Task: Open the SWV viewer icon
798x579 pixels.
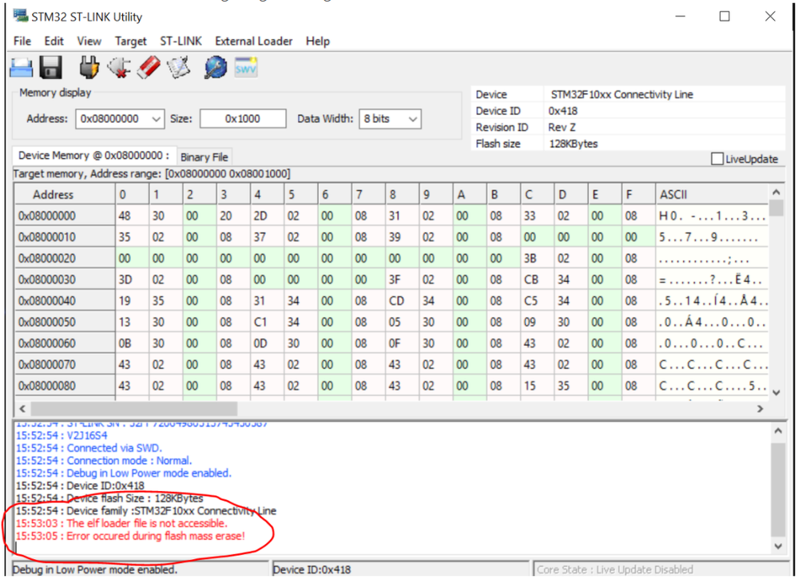Action: point(246,67)
